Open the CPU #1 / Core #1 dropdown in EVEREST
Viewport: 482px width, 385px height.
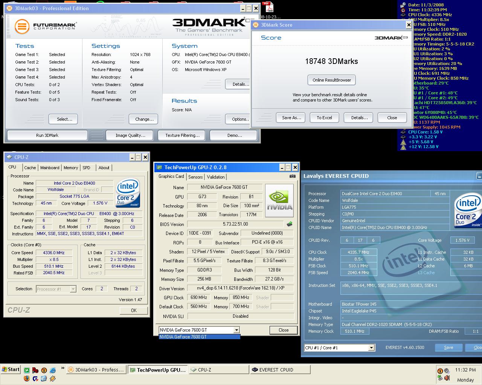(x=371, y=348)
